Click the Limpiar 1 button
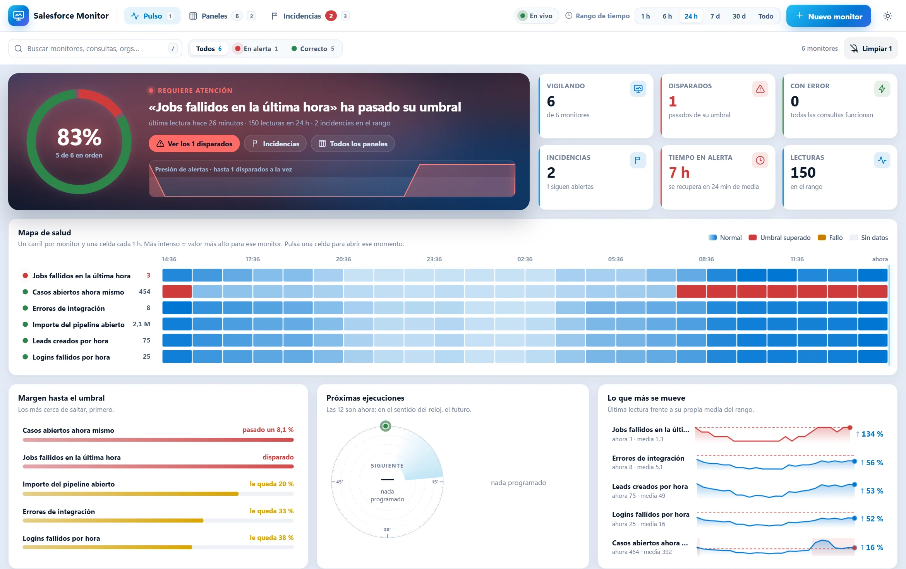 tap(871, 48)
